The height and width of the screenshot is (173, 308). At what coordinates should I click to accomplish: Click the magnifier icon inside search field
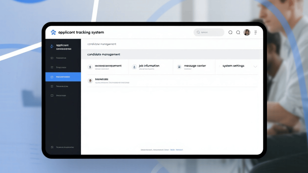(x=198, y=32)
